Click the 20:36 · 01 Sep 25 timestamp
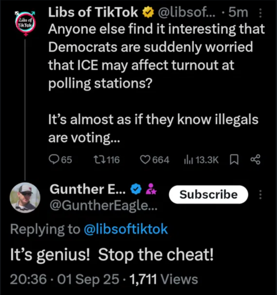The image size is (277, 295). [65, 279]
